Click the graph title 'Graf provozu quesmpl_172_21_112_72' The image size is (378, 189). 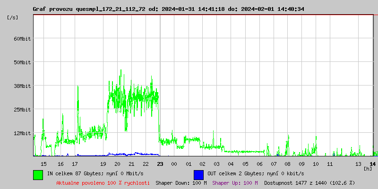coord(94,9)
